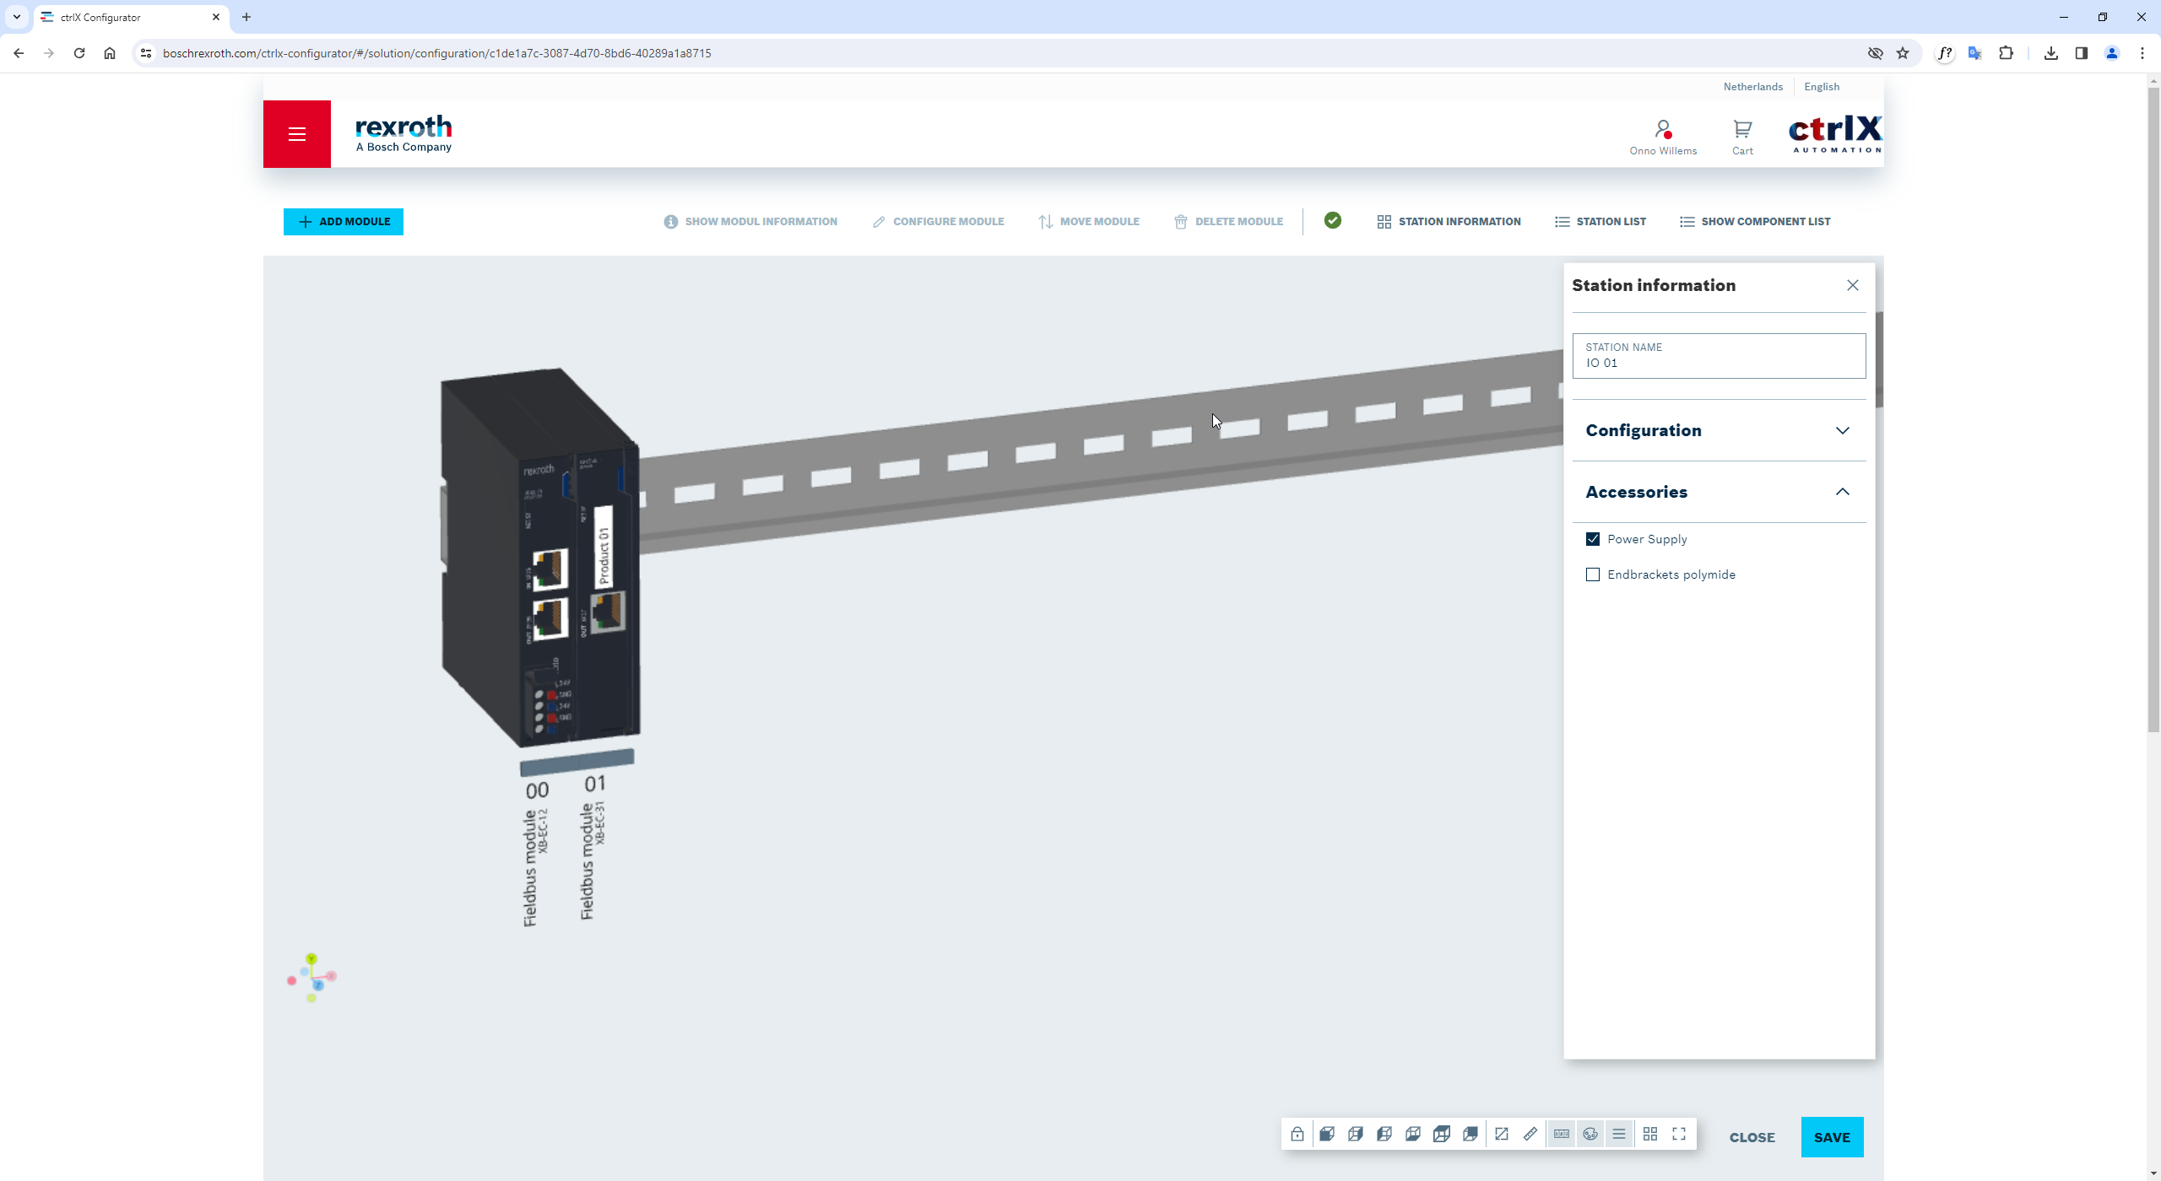Open the shopping Cart
The height and width of the screenshot is (1181, 2161).
pyautogui.click(x=1742, y=135)
